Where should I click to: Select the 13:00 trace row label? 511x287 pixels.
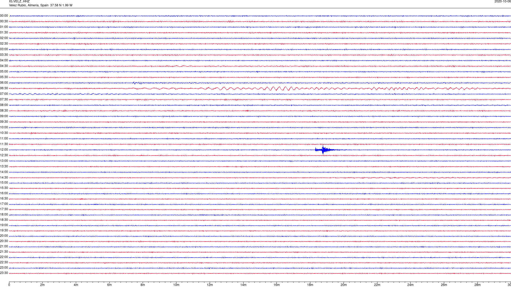4,161
